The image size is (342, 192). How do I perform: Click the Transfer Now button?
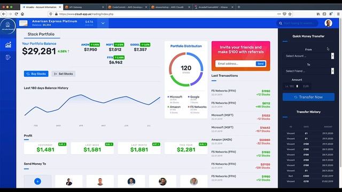point(308,97)
